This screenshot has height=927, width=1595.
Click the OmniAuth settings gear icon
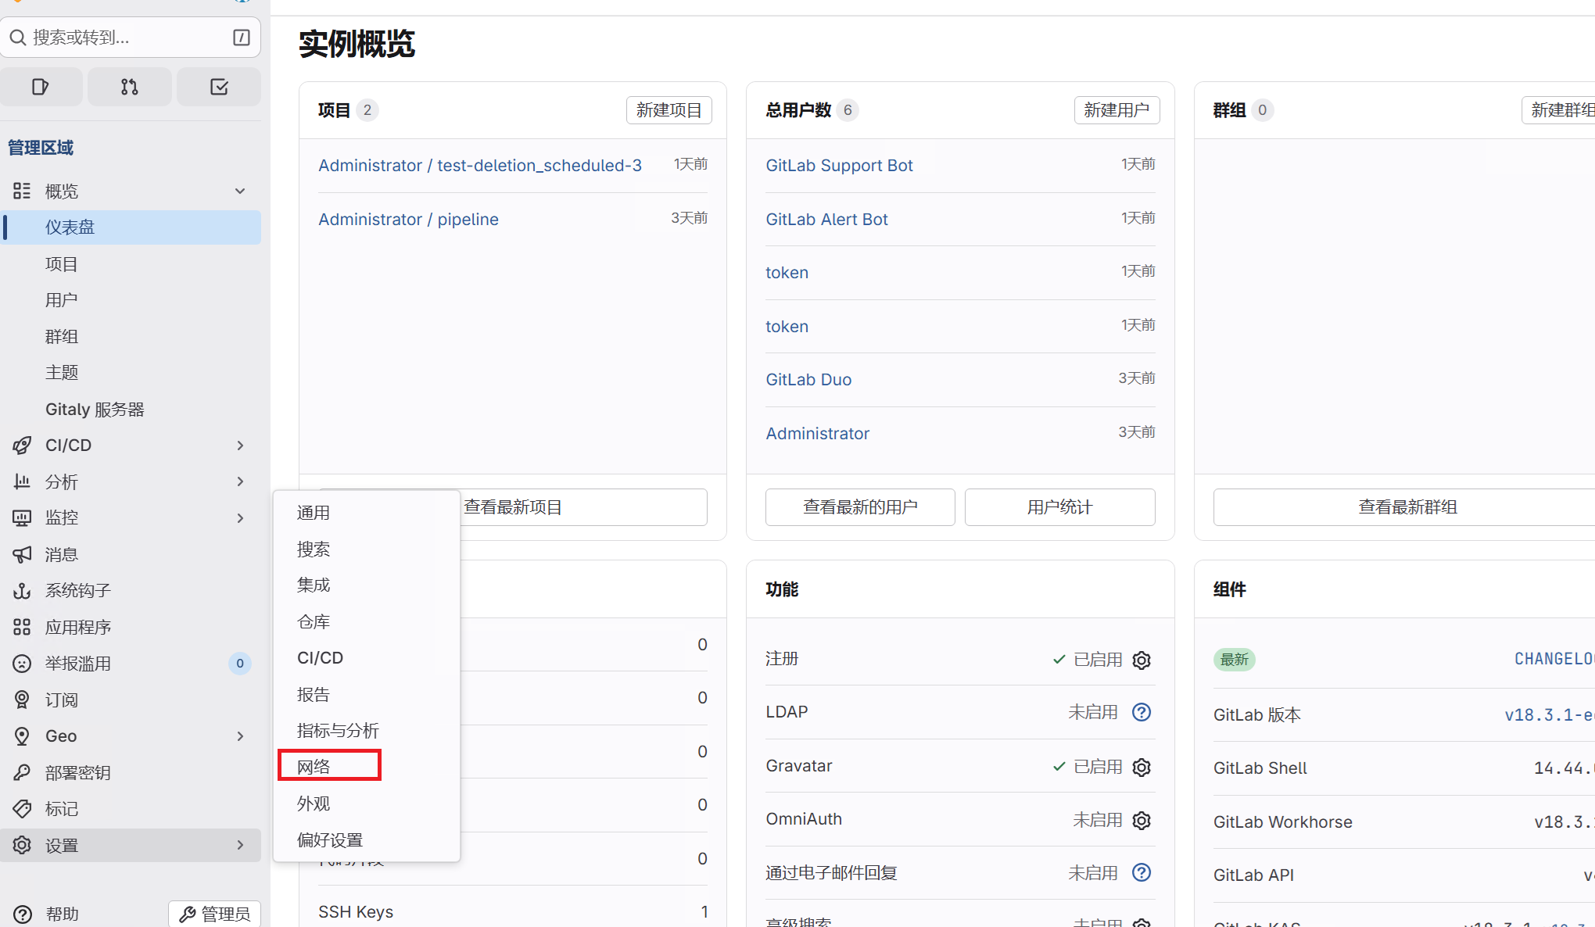1142,821
